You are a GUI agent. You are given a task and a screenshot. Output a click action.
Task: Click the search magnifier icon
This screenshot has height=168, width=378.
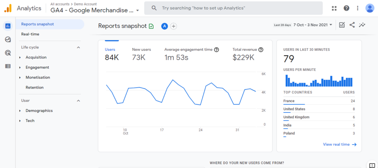pos(154,8)
